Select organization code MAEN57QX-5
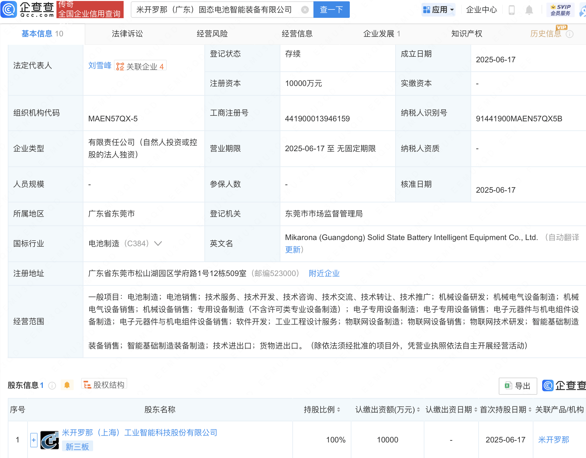Image resolution: width=586 pixels, height=458 pixels. pyautogui.click(x=113, y=119)
